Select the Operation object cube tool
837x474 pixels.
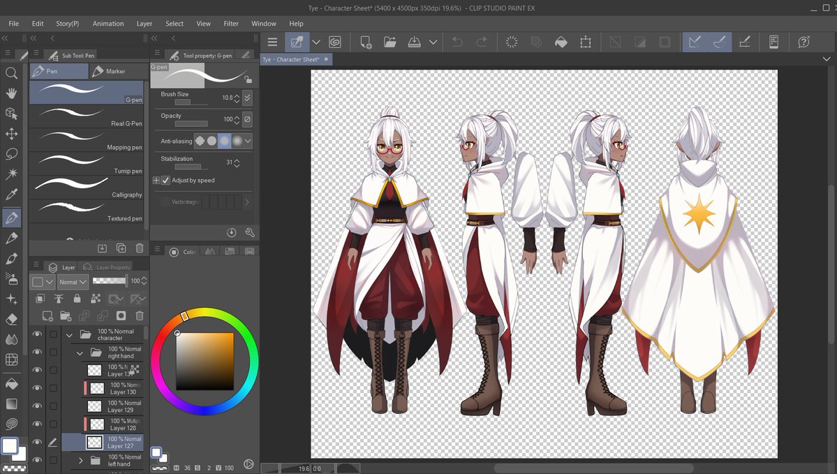(11, 113)
